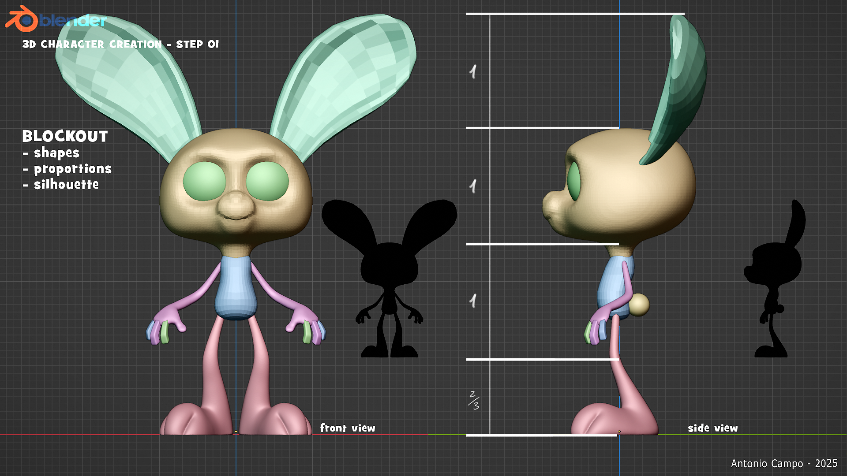Click the '3D Character Creation - Step 01' title

[120, 45]
